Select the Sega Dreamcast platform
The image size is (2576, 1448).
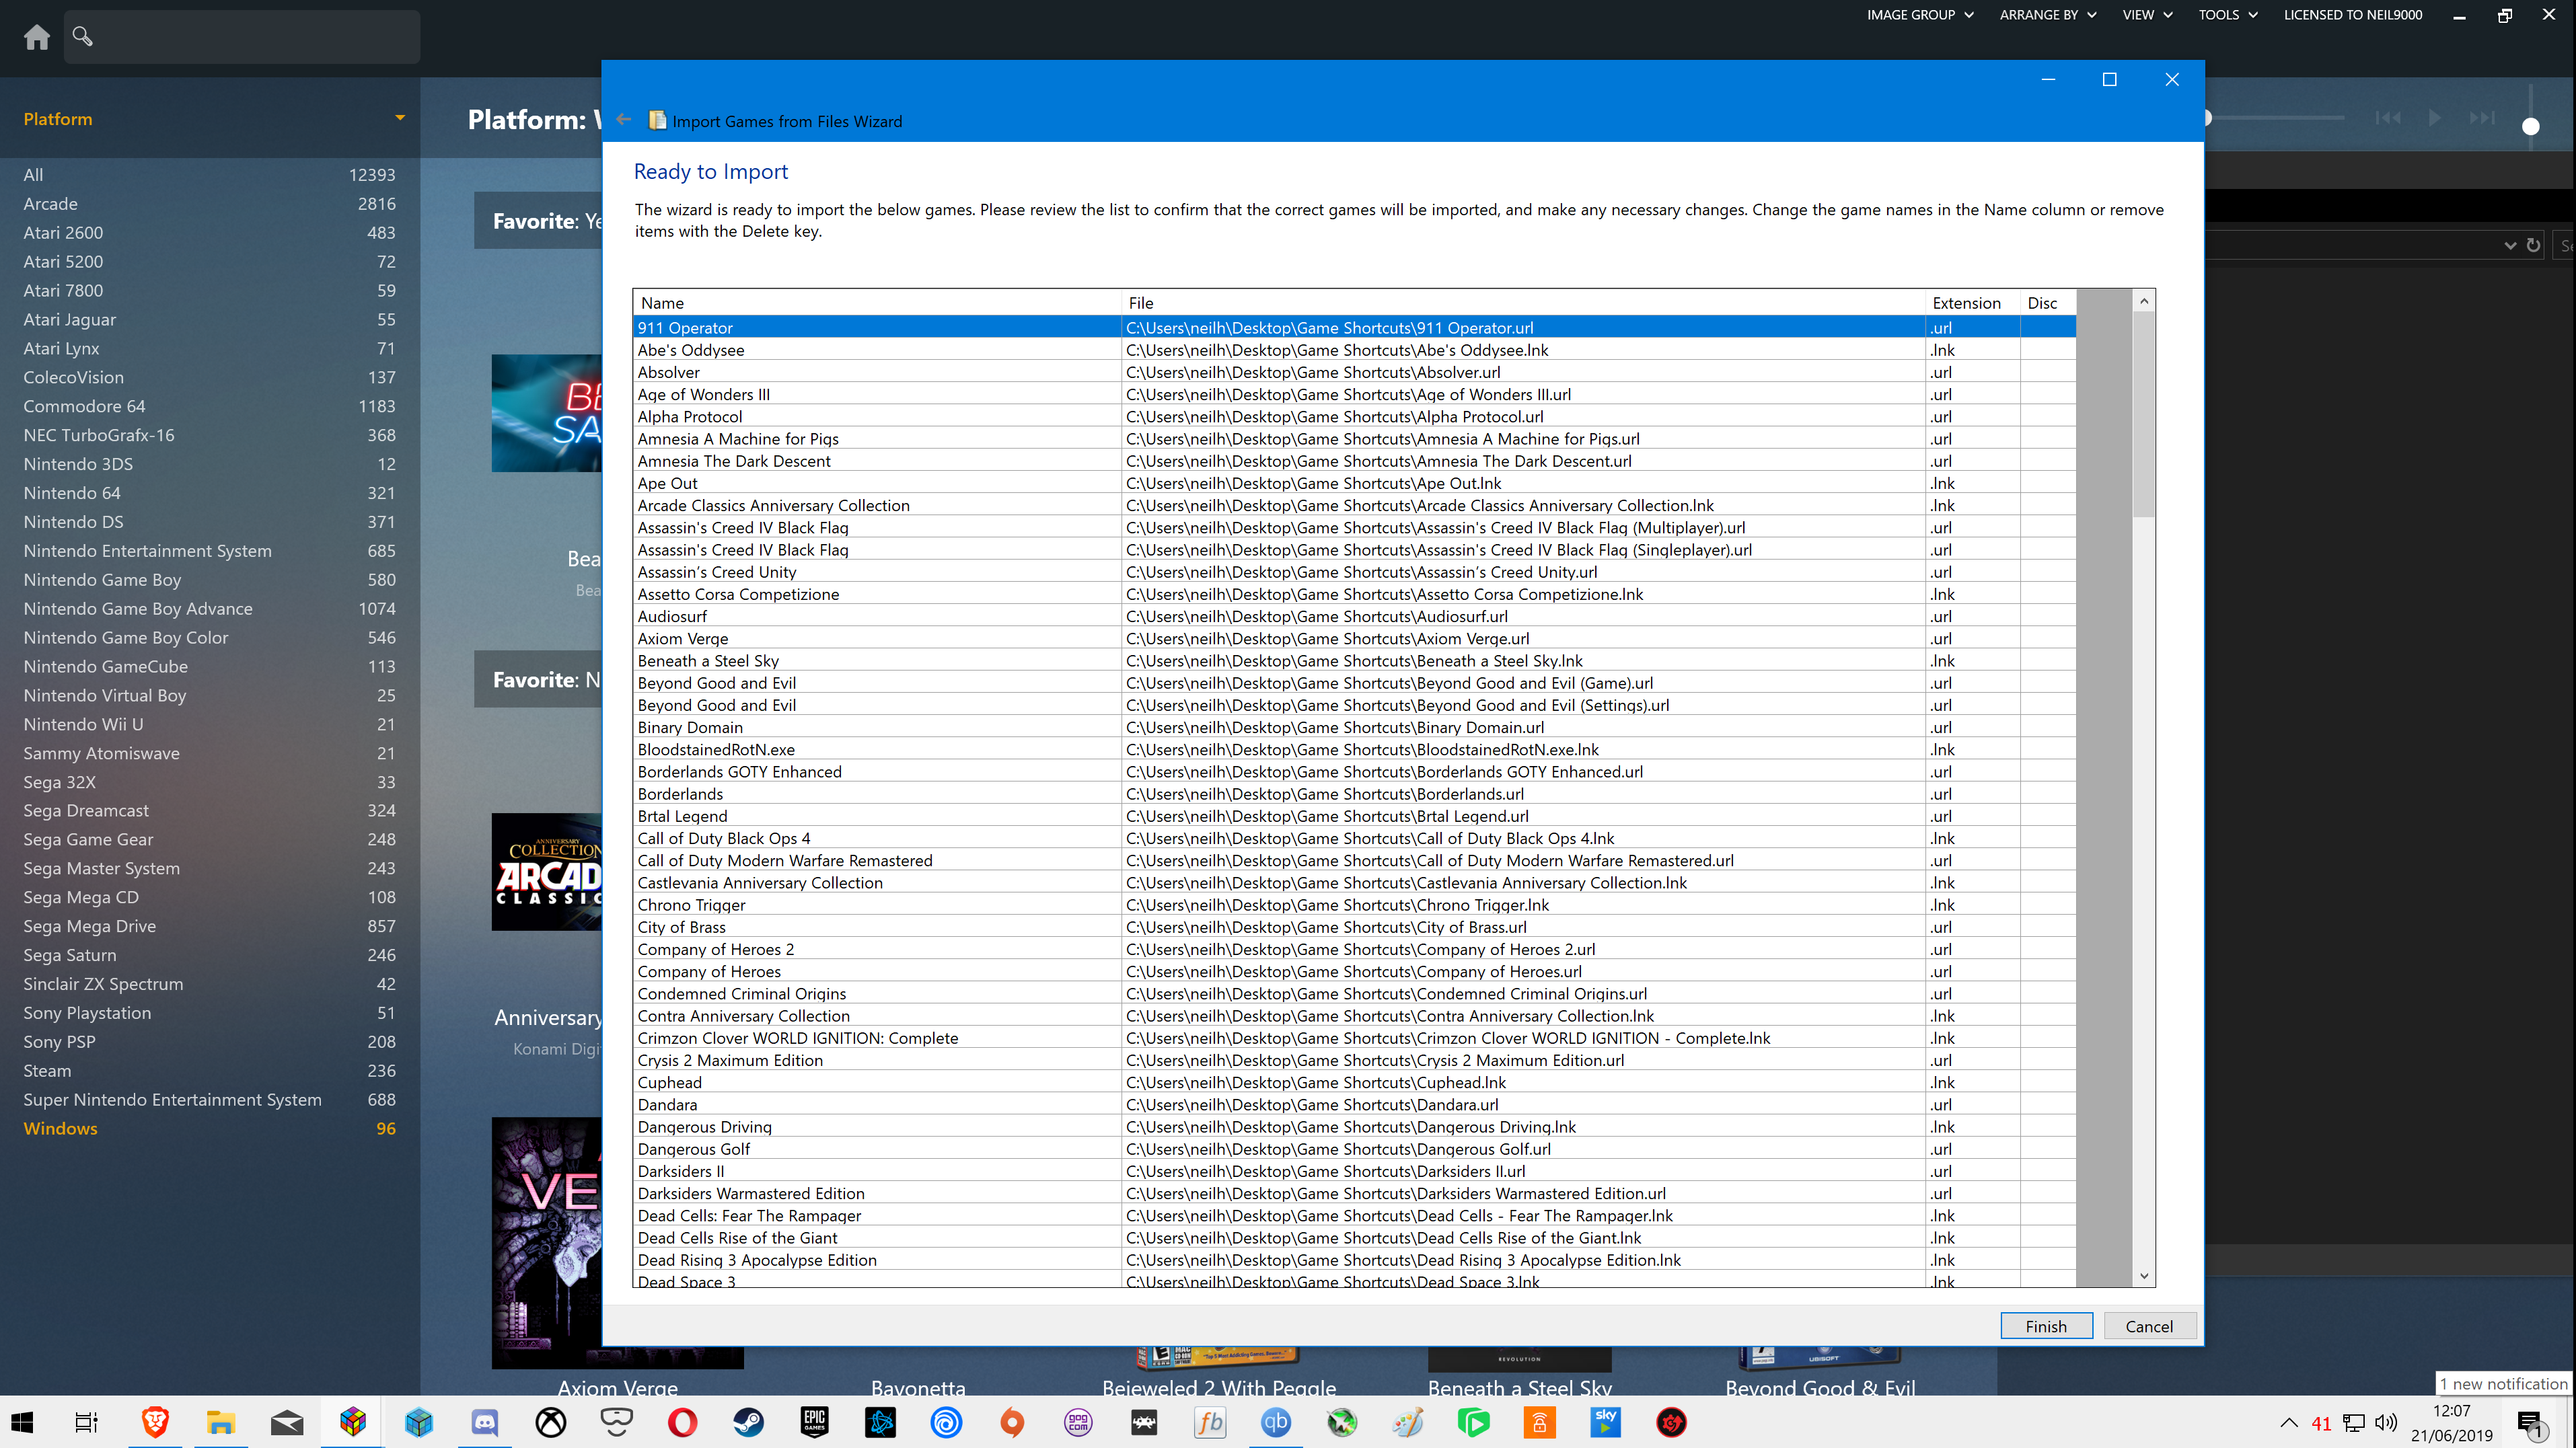(209, 810)
